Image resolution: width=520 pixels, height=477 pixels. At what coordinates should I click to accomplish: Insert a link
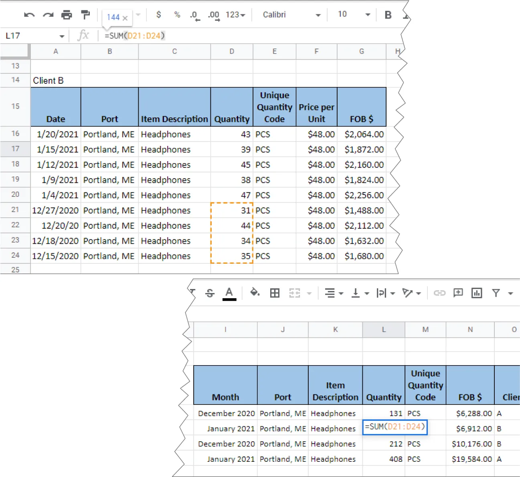coord(440,293)
